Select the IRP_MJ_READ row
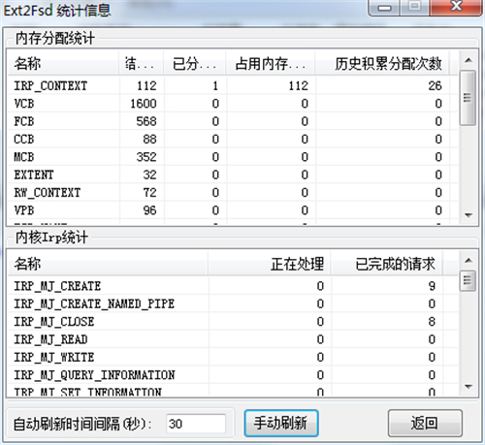485x445 pixels. [x=233, y=339]
